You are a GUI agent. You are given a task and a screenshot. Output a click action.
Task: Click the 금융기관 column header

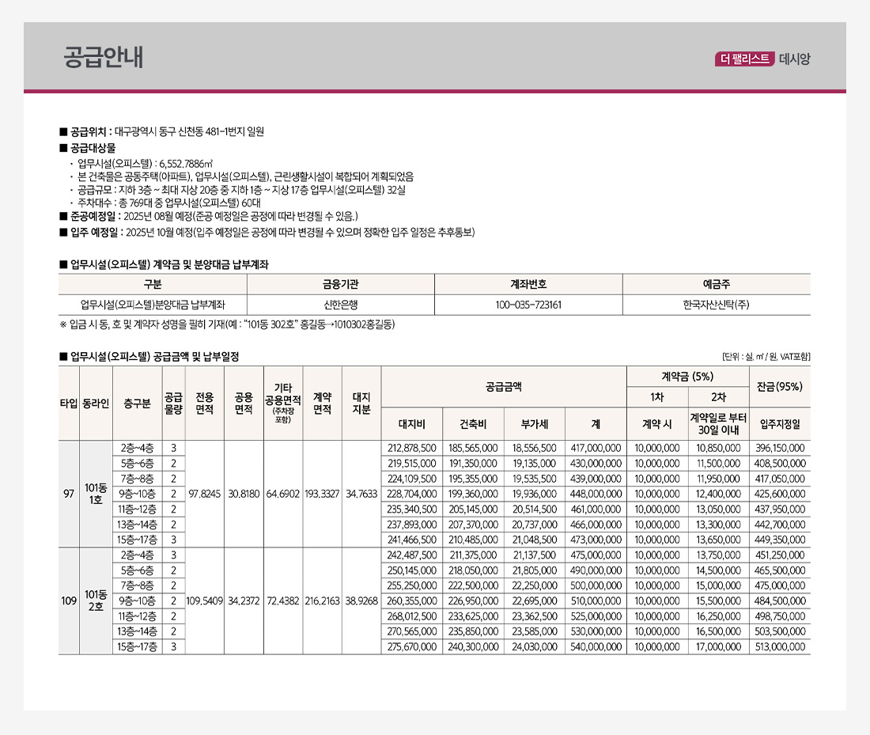click(x=341, y=284)
